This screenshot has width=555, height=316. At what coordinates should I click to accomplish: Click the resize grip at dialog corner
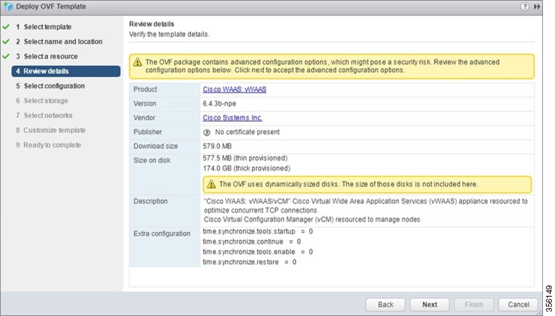point(539,312)
